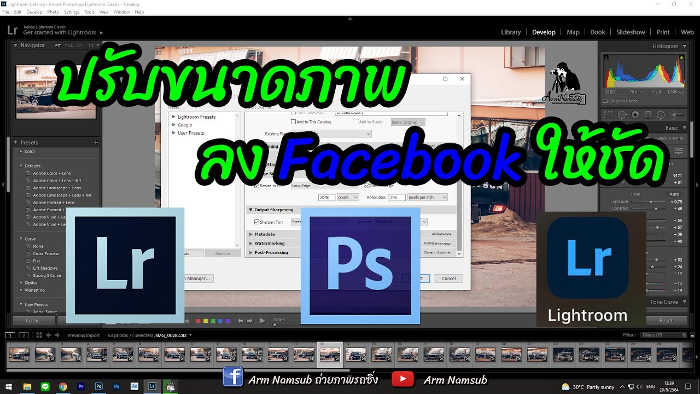Open the profile browser grid icon

[x=679, y=152]
